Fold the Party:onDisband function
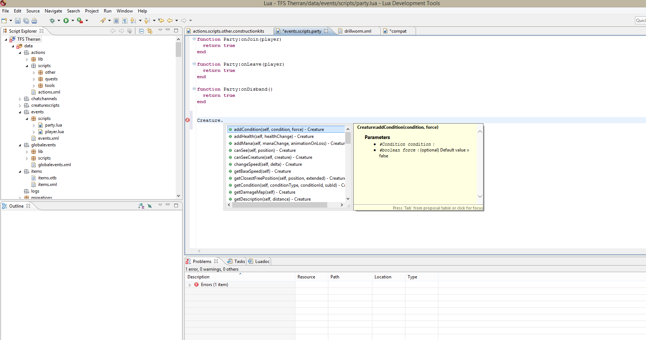 (x=194, y=89)
